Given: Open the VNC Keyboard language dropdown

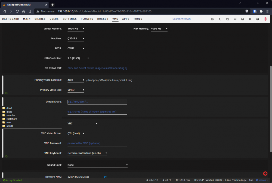Looking at the screenshot, I should (x=87, y=153).
